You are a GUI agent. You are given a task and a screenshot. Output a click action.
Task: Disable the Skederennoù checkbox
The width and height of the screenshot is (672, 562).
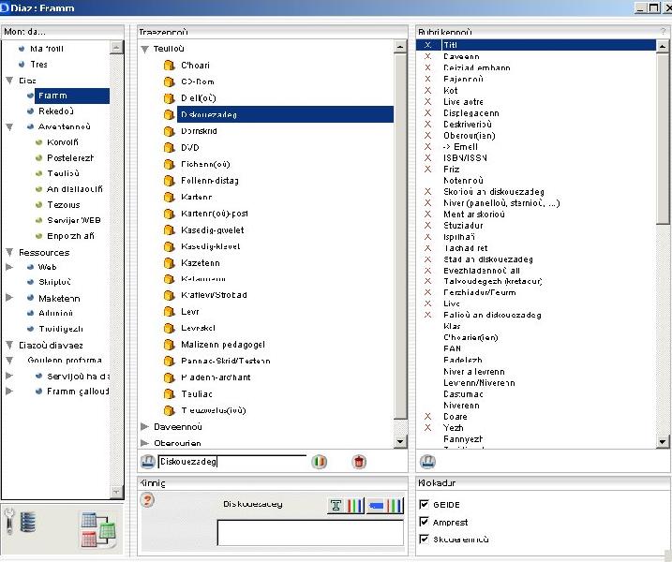click(x=425, y=540)
